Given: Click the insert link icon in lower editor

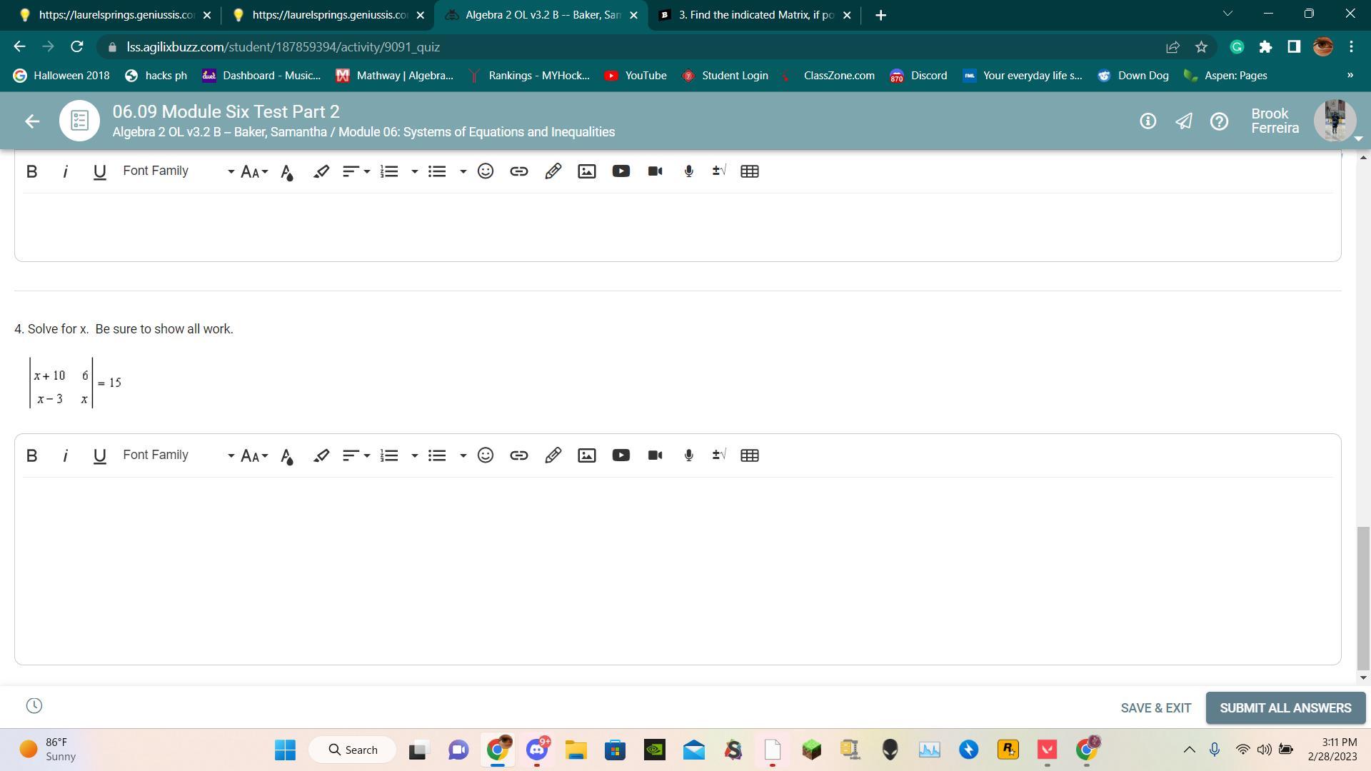Looking at the screenshot, I should [x=519, y=455].
